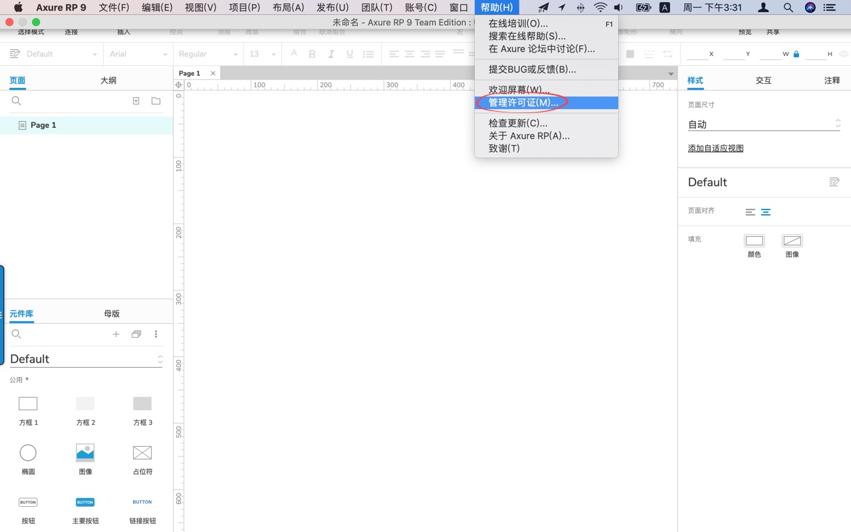
Task: Click the add folder icon in Pages panel
Action: pos(156,101)
